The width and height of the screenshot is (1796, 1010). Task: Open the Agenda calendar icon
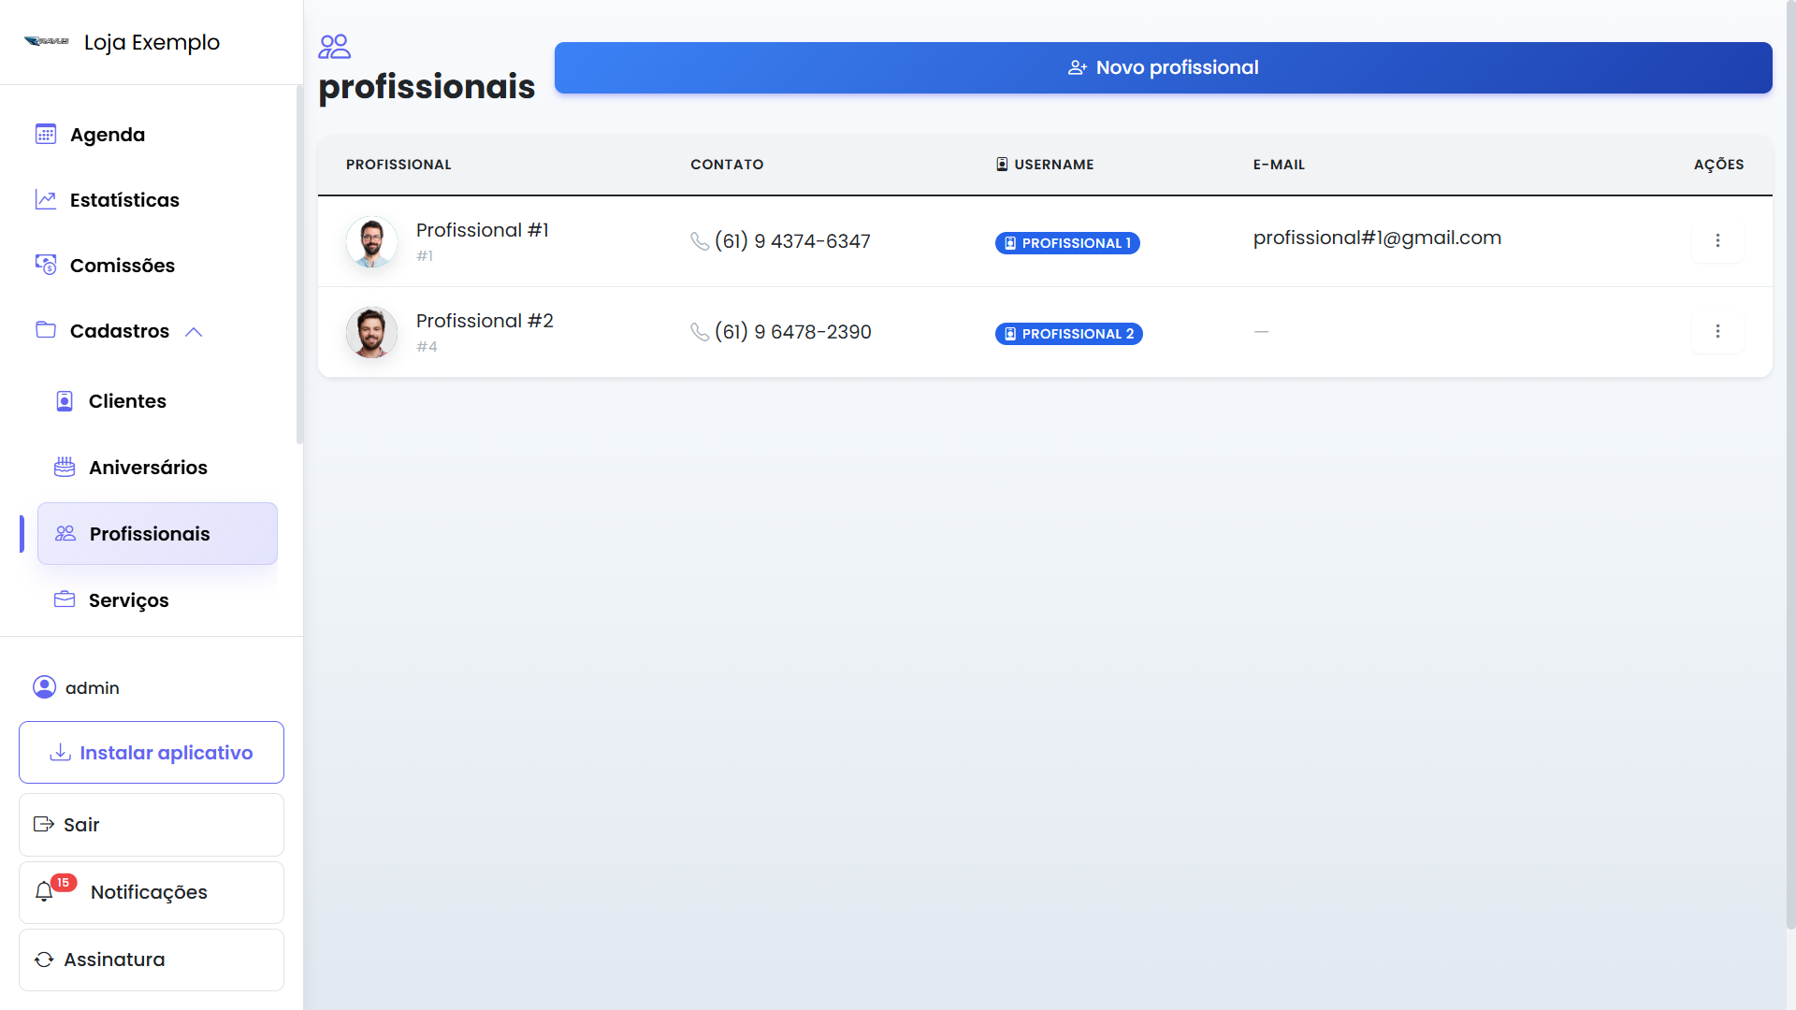tap(46, 135)
